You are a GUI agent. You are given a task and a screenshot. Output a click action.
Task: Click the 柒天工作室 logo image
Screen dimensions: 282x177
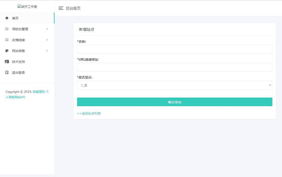click(27, 6)
